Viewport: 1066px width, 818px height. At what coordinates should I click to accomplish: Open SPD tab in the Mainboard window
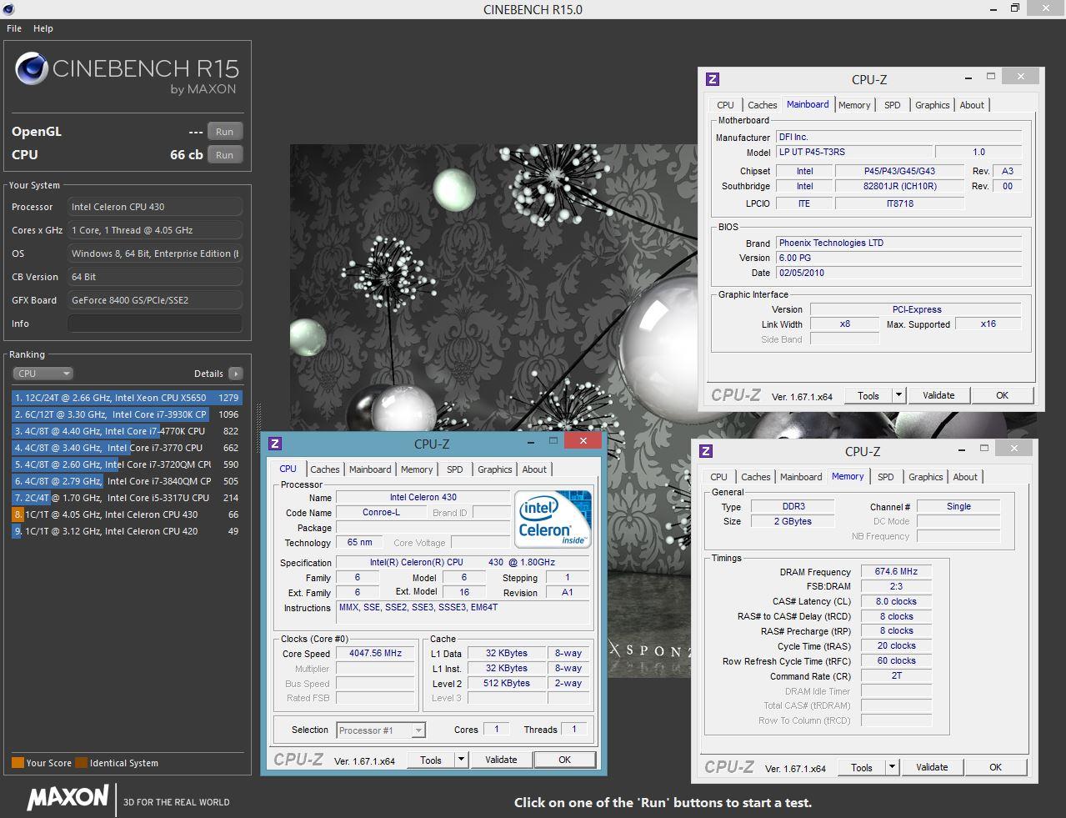click(892, 105)
